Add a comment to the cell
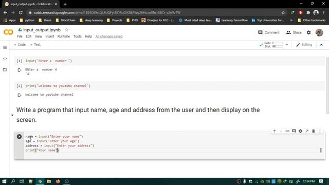329x185 pixels. coord(294,131)
